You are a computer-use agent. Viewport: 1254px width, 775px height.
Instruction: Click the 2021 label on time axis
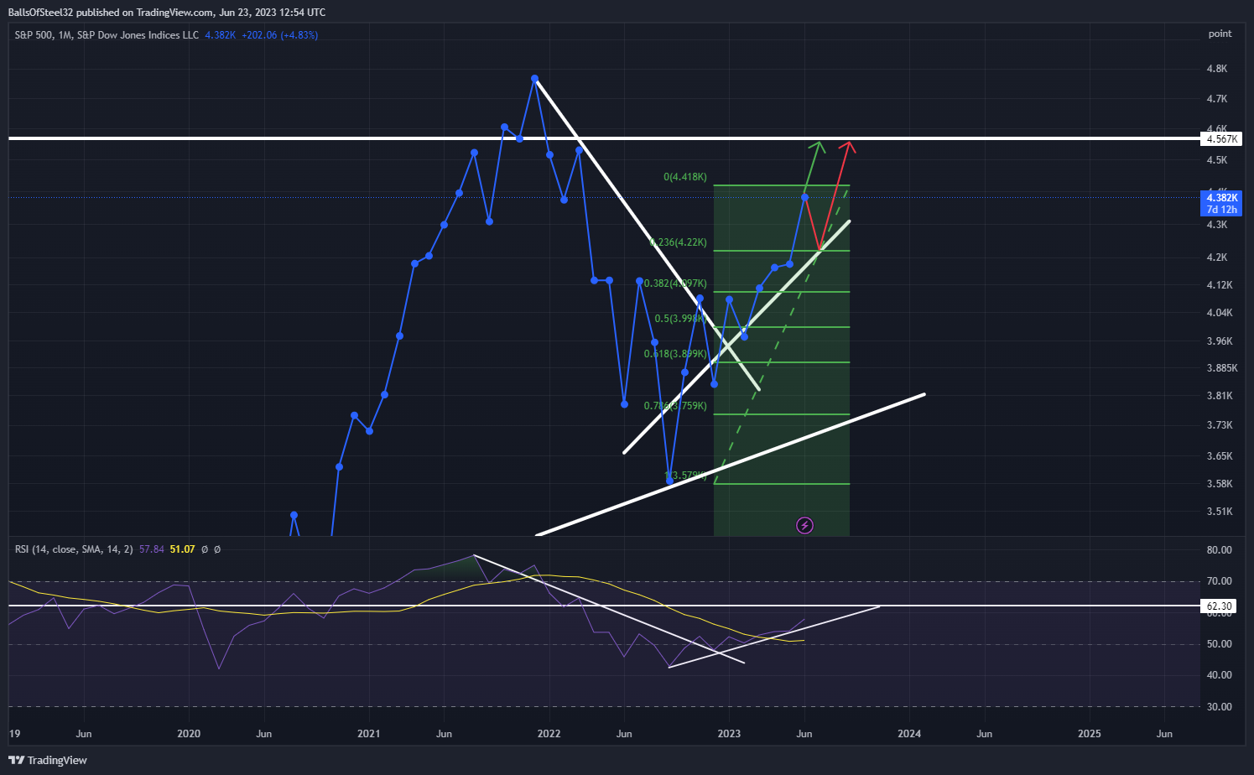pyautogui.click(x=369, y=734)
